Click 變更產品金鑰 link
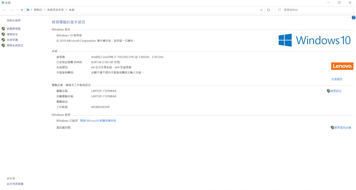The height and width of the screenshot is (190, 356). (x=342, y=128)
